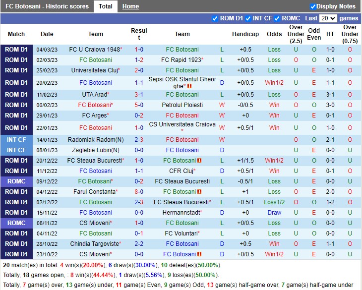
Task: View the 8-0 Farul Constanta match score
Action: coord(139,192)
